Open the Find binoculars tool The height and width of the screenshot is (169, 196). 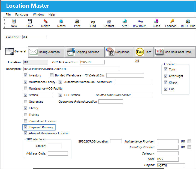[93, 23]
